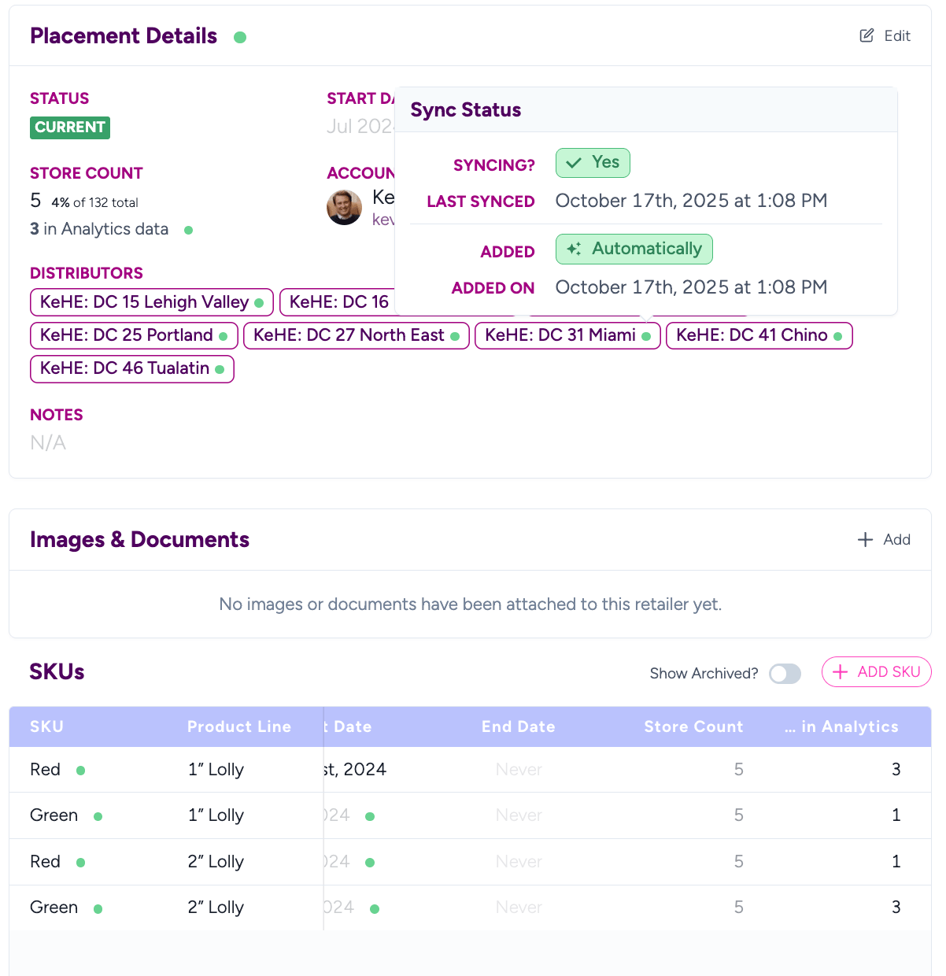This screenshot has width=946, height=976.
Task: Sort by the Product Line column header
Action: click(239, 726)
